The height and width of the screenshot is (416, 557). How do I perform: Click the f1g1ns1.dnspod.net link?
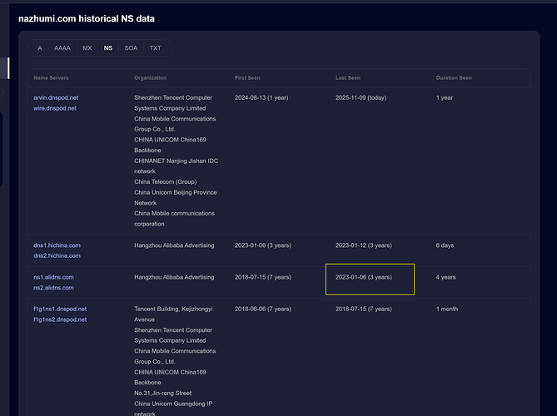tap(60, 309)
